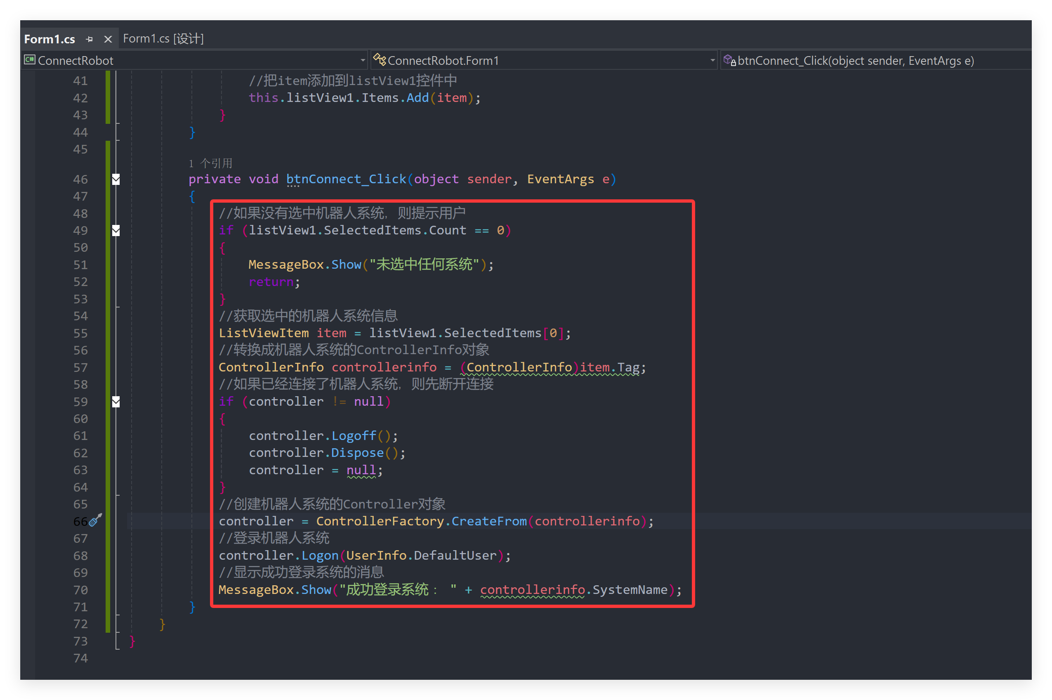
Task: Collapse the controller null check at line 59
Action: [x=116, y=402]
